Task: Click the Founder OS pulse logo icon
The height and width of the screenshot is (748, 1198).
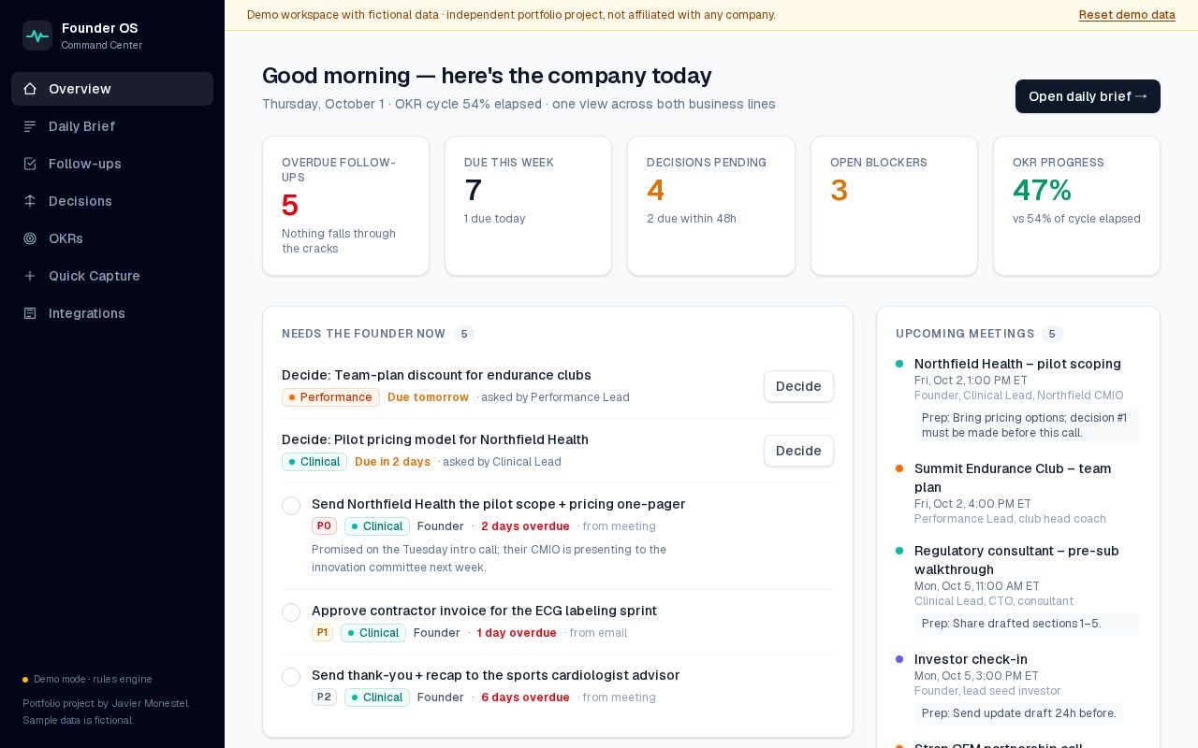Action: click(x=37, y=36)
